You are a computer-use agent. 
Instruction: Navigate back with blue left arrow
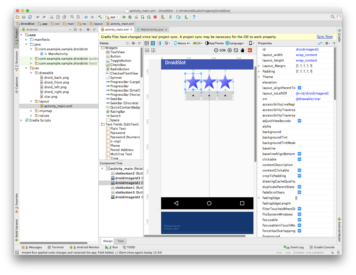86,17
